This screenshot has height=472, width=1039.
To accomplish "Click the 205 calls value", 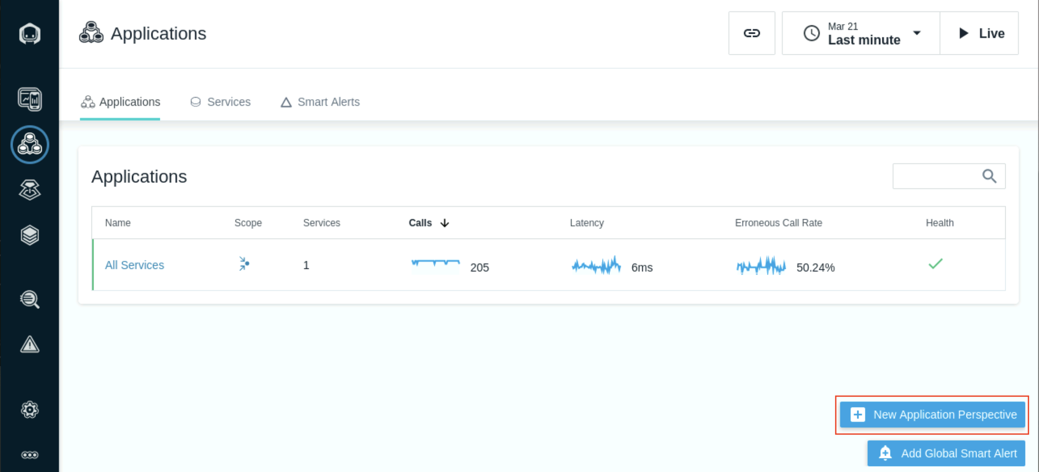I will pyautogui.click(x=479, y=268).
